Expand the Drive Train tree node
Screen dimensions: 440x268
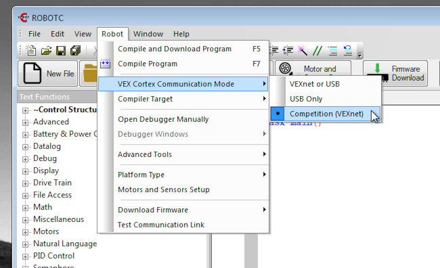tap(25, 183)
